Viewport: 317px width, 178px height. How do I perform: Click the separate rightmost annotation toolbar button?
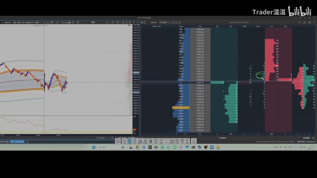pyautogui.click(x=194, y=141)
